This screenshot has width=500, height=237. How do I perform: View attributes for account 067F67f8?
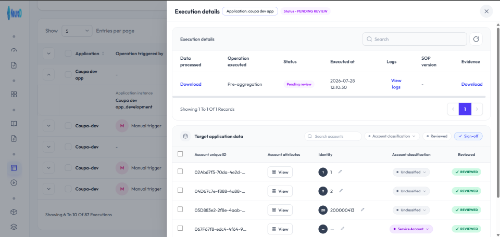point(280,229)
